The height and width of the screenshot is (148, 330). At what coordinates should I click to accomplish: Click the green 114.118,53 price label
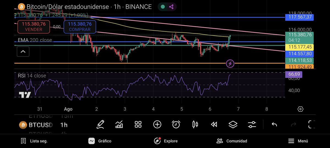pyautogui.click(x=299, y=60)
